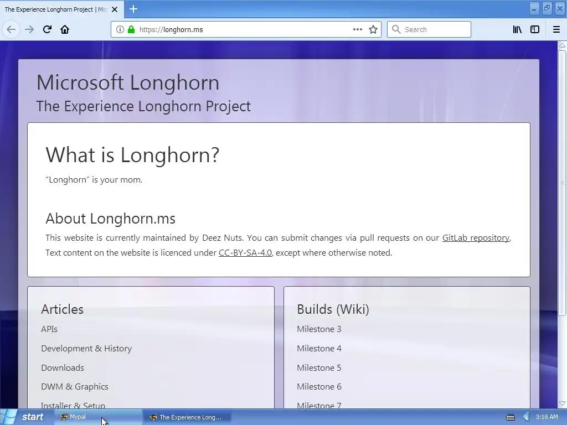The image size is (567, 425).
Task: Open DWM & Graphics article
Action: coord(75,387)
